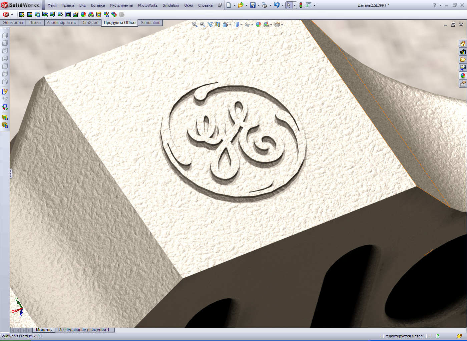This screenshot has height=341, width=467.
Task: Expand the Options dropdown arrow
Action: coord(314,5)
